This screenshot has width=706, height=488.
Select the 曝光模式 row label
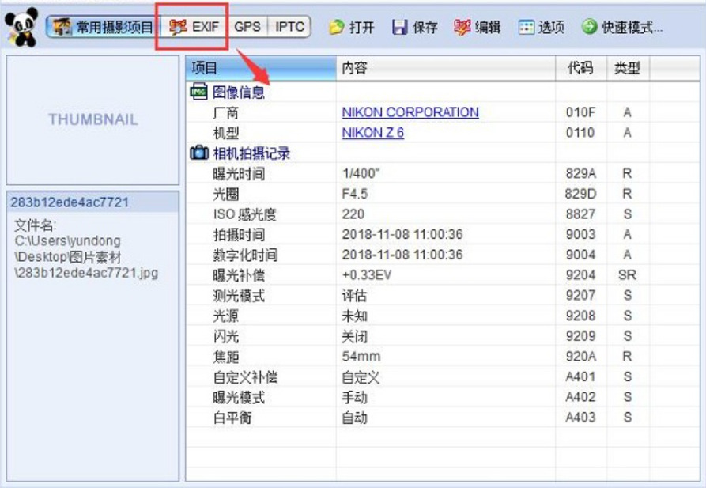point(239,397)
